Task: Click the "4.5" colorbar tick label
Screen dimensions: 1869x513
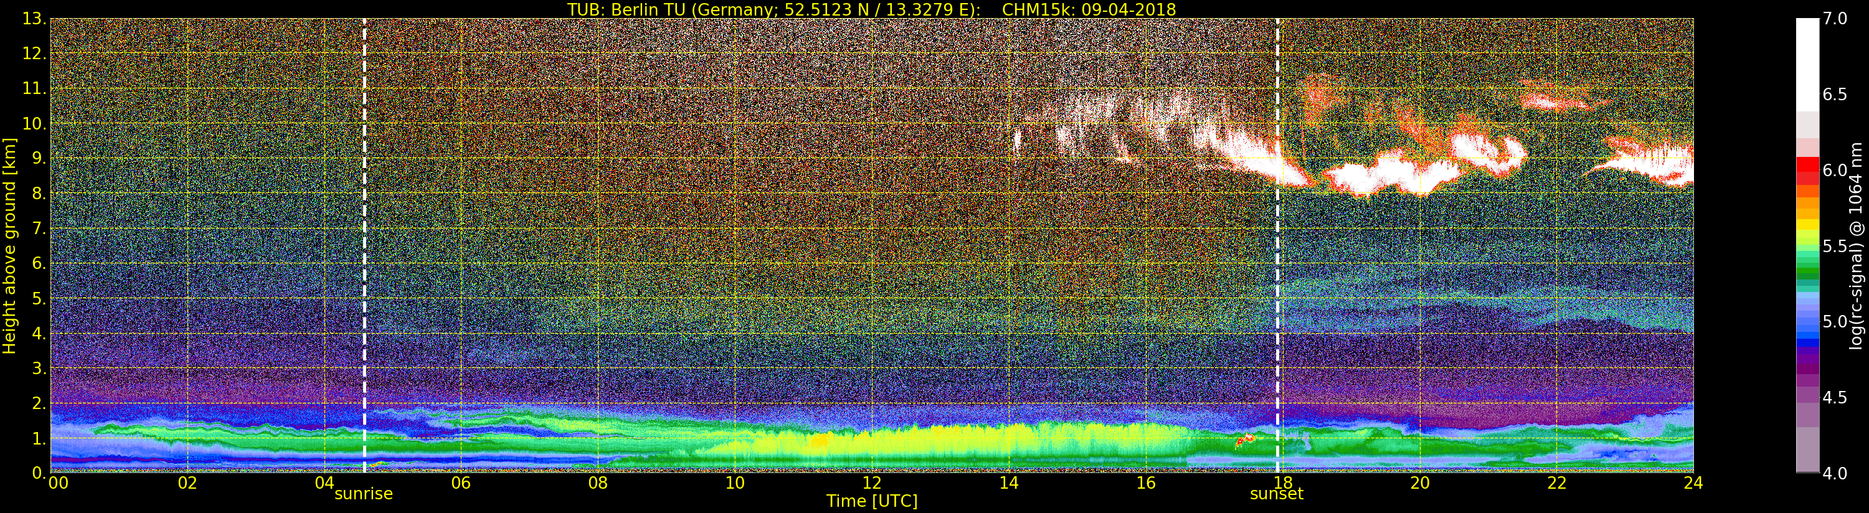Action: (1835, 398)
